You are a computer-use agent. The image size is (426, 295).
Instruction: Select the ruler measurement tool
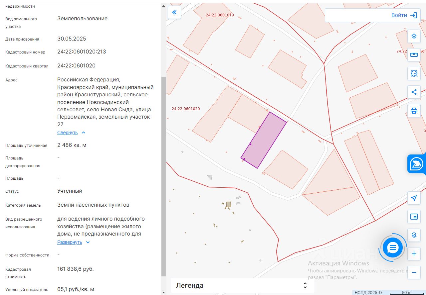[414, 55]
